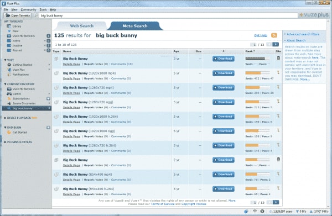Screen dimensions: 332x216
Task: Expand Advanced search filters
Action: point(303,34)
